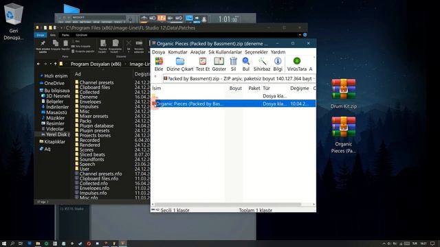The image size is (440, 247).
Task: Click the FL Studio time display
Action: pos(228,19)
